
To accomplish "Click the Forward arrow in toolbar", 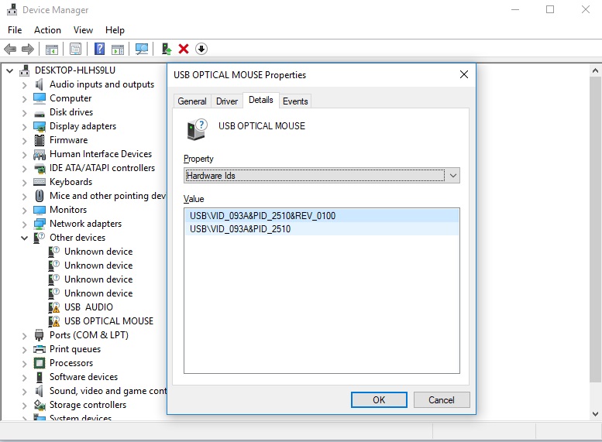I will pos(28,49).
